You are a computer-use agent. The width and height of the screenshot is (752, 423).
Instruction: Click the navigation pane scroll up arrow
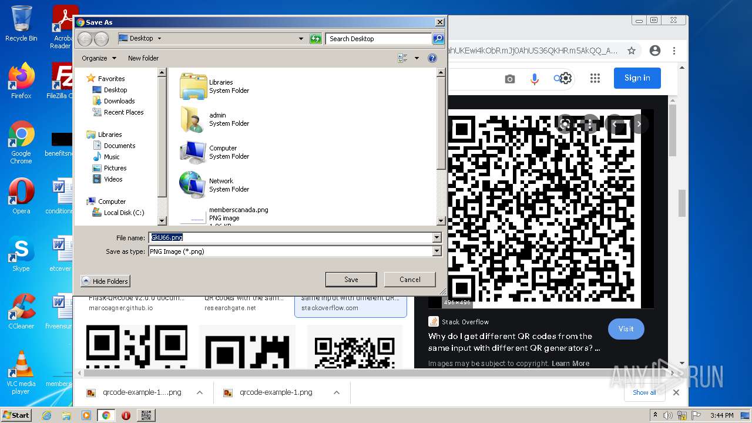point(163,73)
